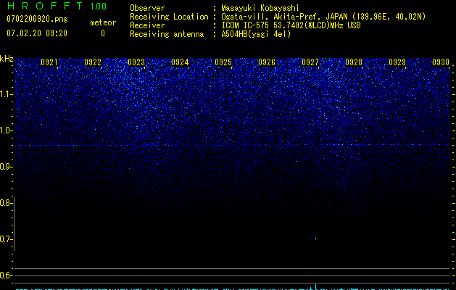Image resolution: width=456 pixels, height=290 pixels.
Task: Click the 0.6 kHz axis label
Action: [x=6, y=275]
